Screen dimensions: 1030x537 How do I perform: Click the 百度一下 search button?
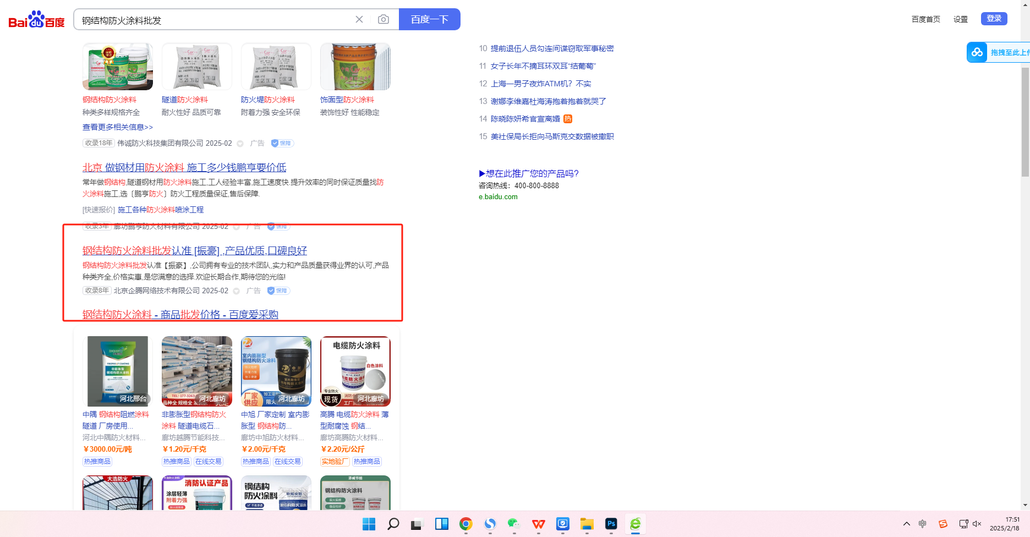(430, 19)
